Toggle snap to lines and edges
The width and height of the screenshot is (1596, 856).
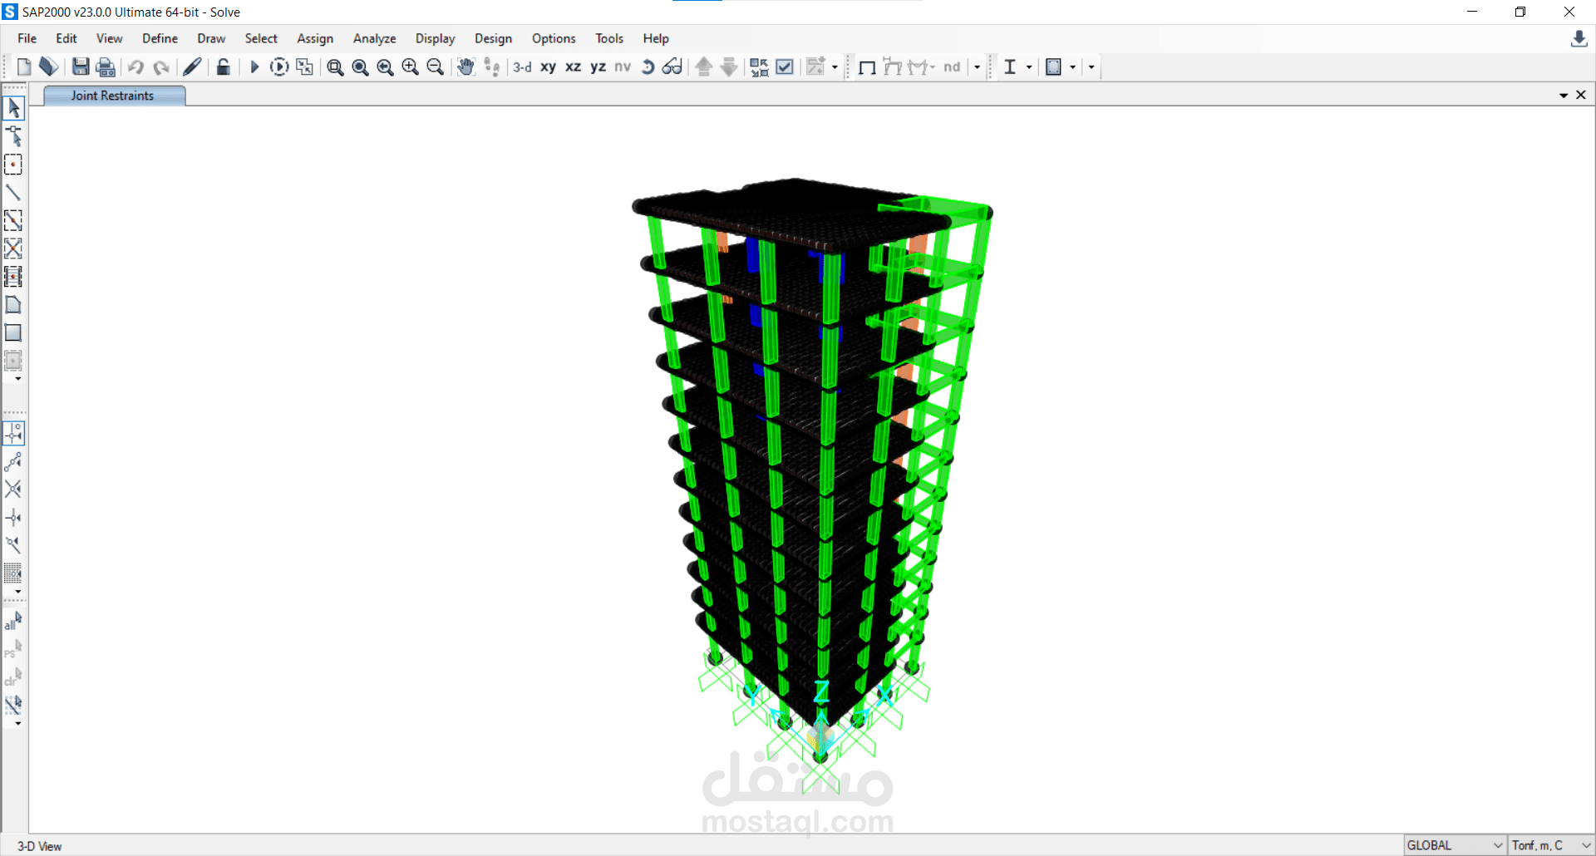coord(13,545)
